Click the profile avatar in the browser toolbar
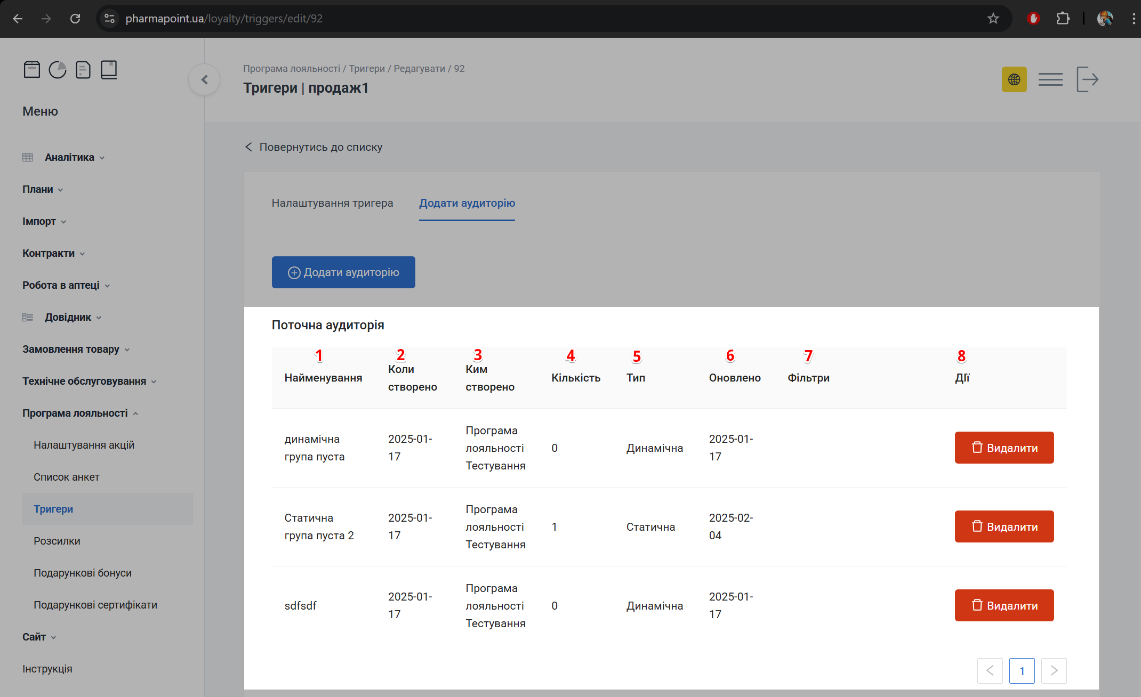The height and width of the screenshot is (697, 1141). 1104,18
